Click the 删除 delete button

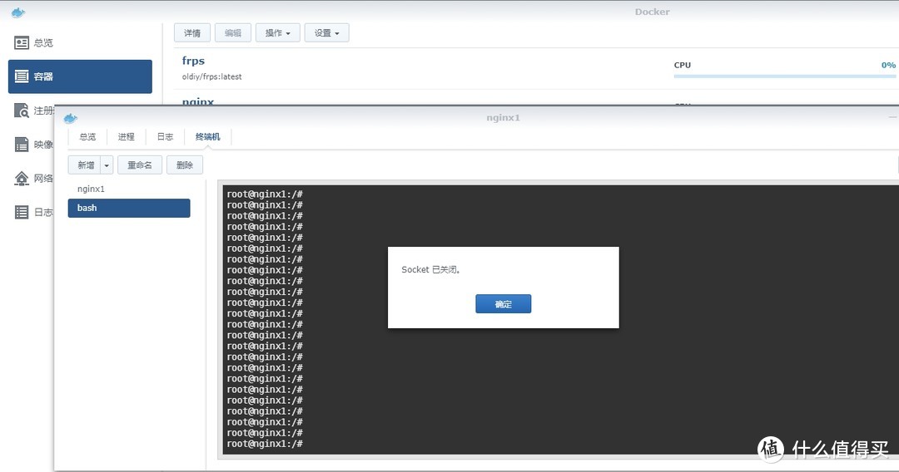coord(185,165)
